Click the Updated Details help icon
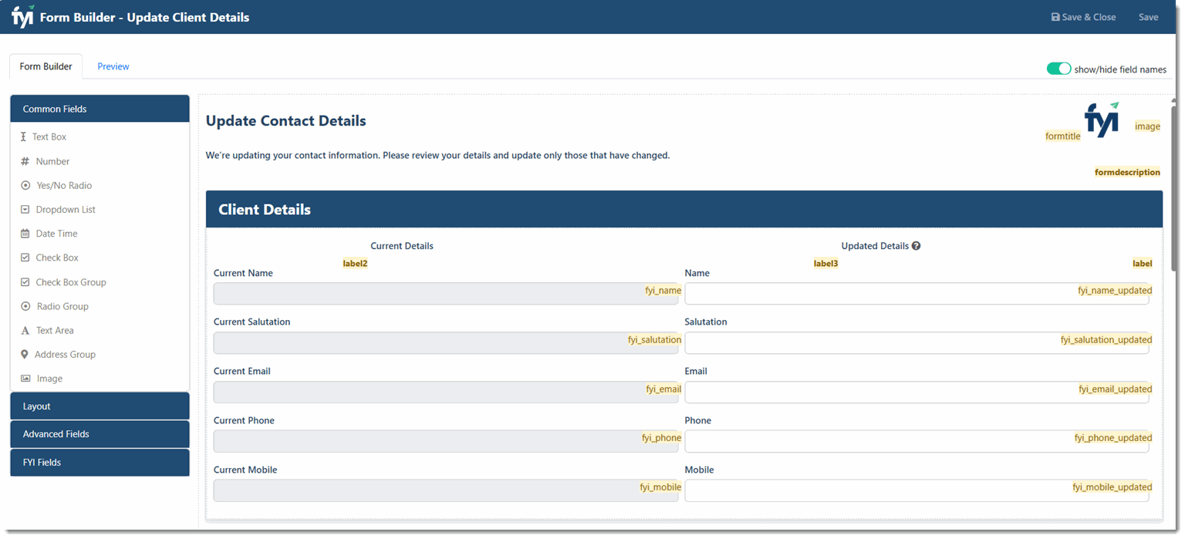The height and width of the screenshot is (539, 1185). pyautogui.click(x=916, y=246)
